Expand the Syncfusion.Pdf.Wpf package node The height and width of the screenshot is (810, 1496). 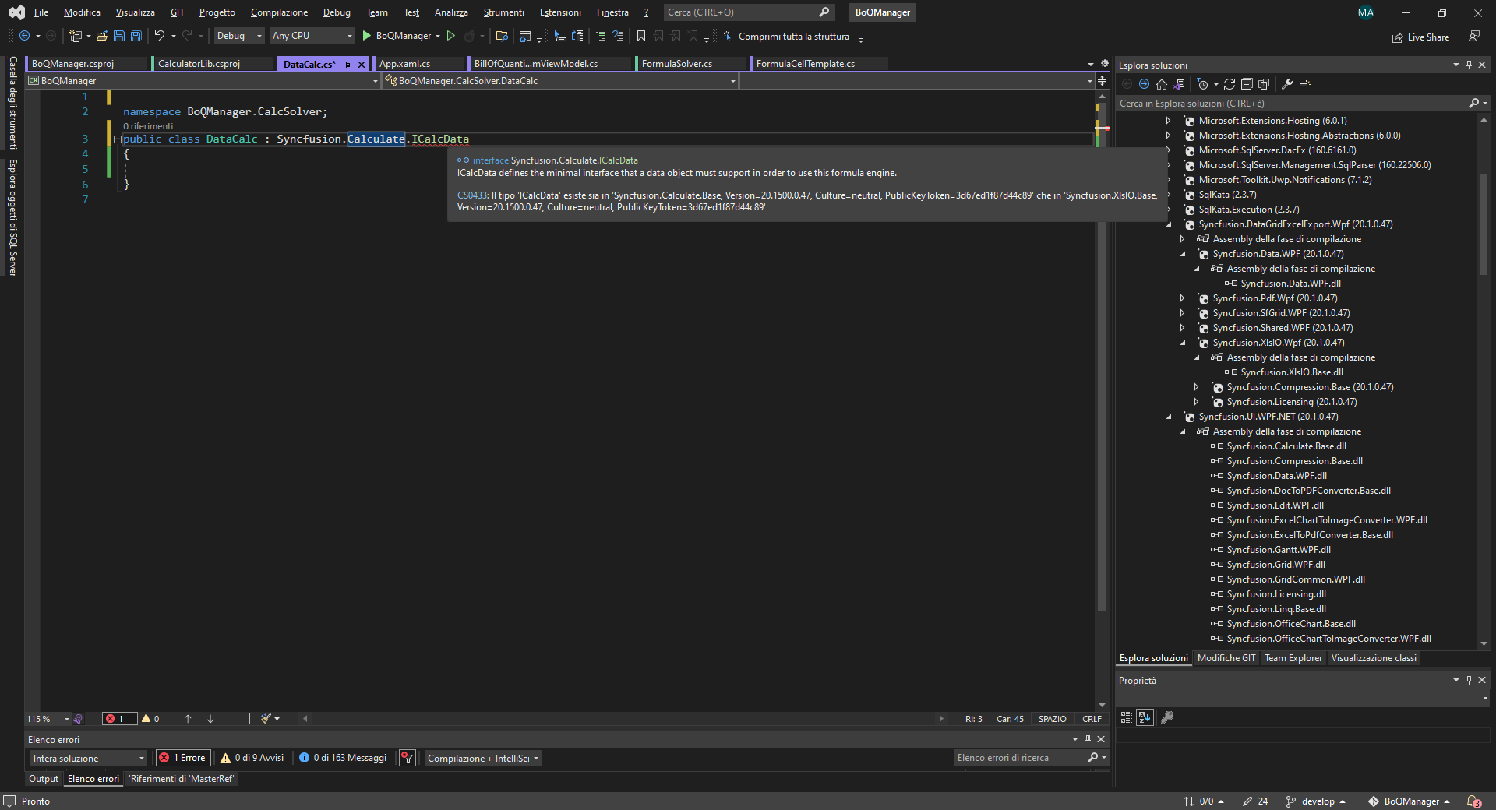[1182, 298]
